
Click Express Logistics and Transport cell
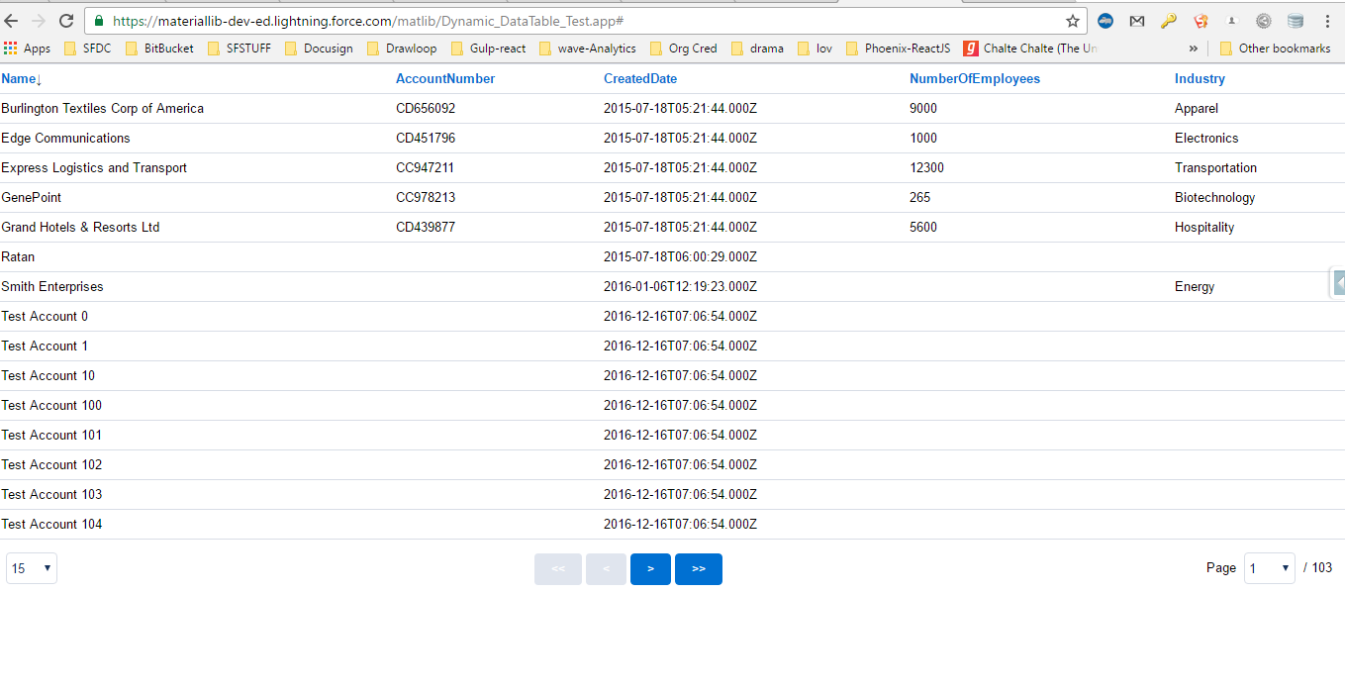coord(94,168)
